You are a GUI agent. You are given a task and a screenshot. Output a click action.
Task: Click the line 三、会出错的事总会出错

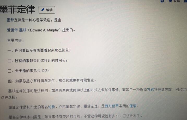click(x=29, y=71)
